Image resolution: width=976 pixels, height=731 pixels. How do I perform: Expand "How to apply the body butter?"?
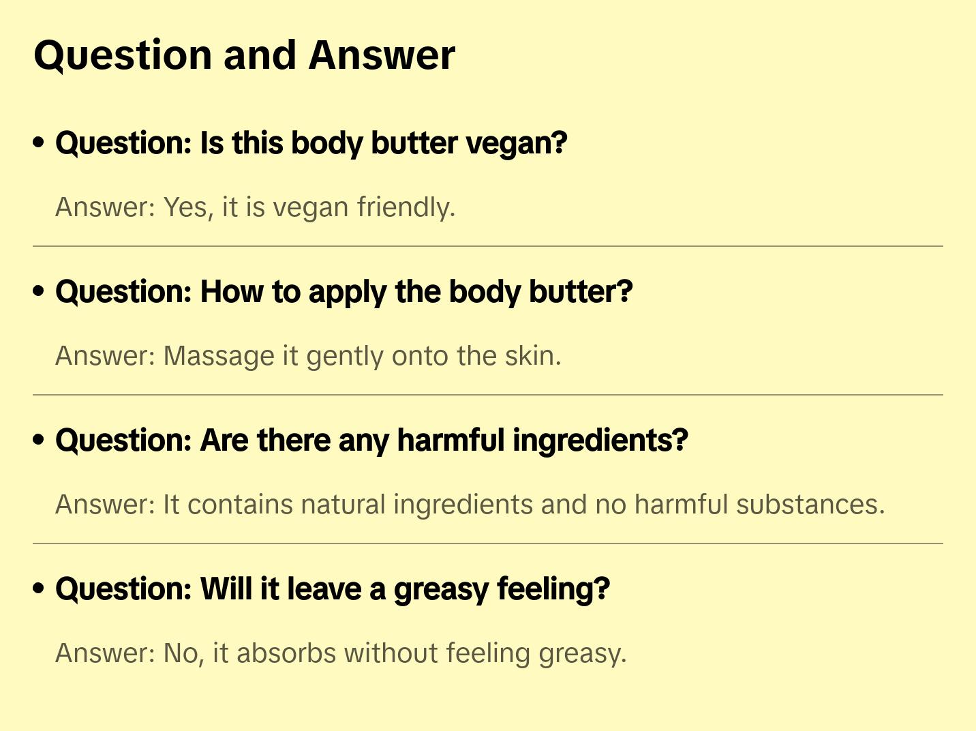tap(344, 292)
